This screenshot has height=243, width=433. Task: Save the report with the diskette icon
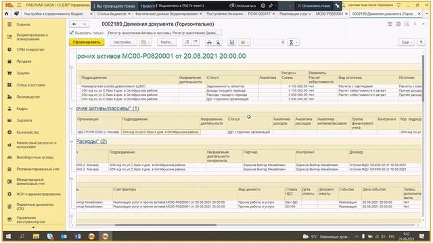232,43
